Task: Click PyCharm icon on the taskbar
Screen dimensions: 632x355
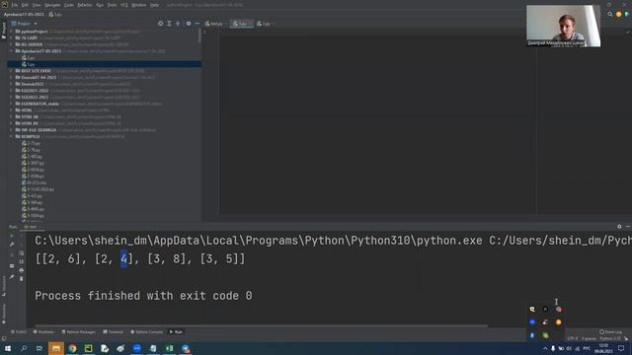Action: pos(88,348)
